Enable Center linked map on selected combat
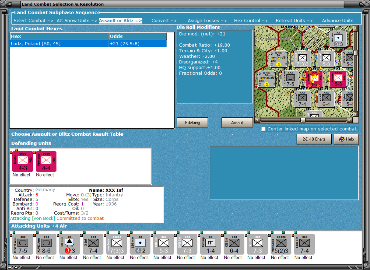The height and width of the screenshot is (270, 370). [x=263, y=129]
